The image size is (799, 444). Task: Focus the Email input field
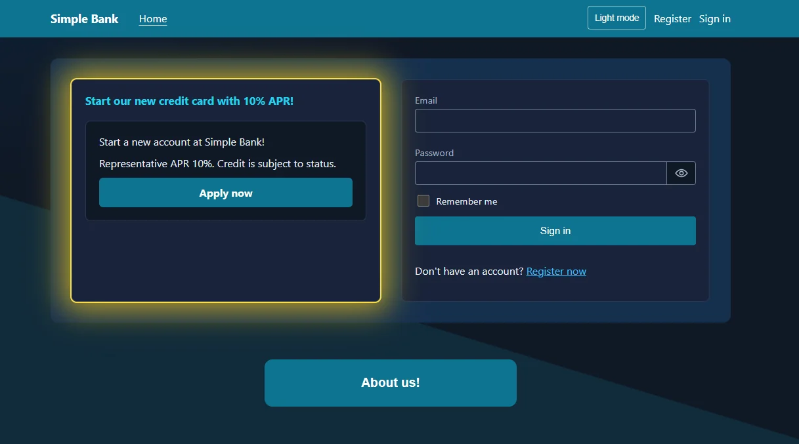(x=555, y=121)
